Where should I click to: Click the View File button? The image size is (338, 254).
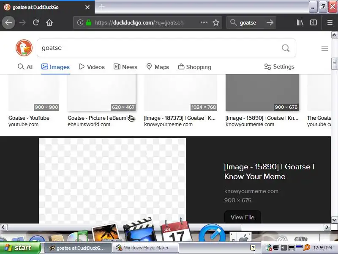[243, 217]
